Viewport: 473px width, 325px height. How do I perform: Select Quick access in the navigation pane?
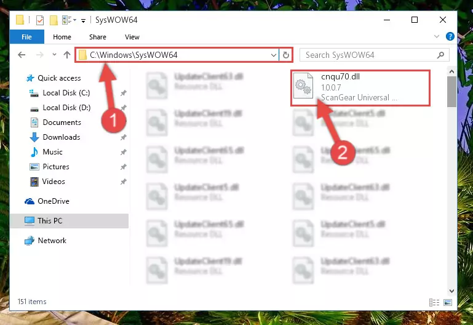coord(59,78)
